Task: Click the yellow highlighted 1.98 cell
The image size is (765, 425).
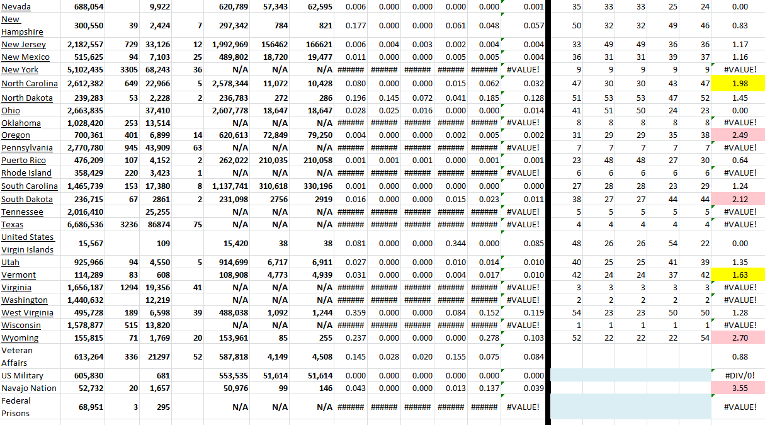Action: [738, 82]
